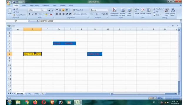Screen dimensions: 188x105
Task: Open the Name Box dropdown arrow
Action: [26, 21]
